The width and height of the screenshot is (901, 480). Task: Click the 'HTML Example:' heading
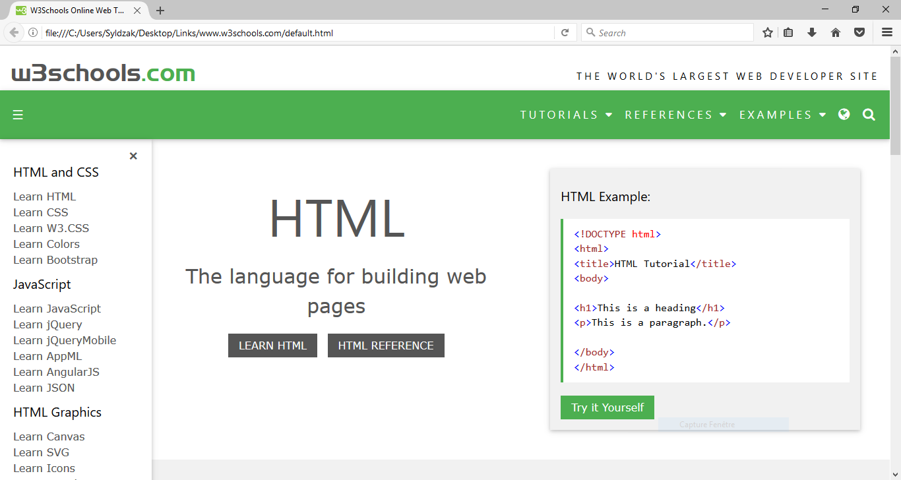coord(606,196)
